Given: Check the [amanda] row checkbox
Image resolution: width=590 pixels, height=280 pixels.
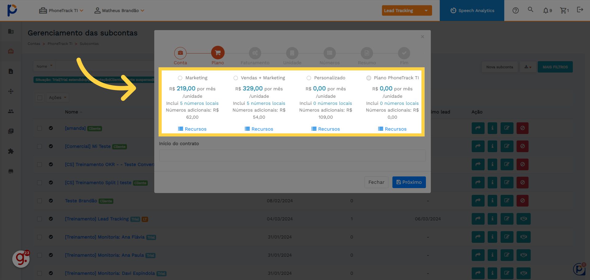Looking at the screenshot, I should [40, 128].
